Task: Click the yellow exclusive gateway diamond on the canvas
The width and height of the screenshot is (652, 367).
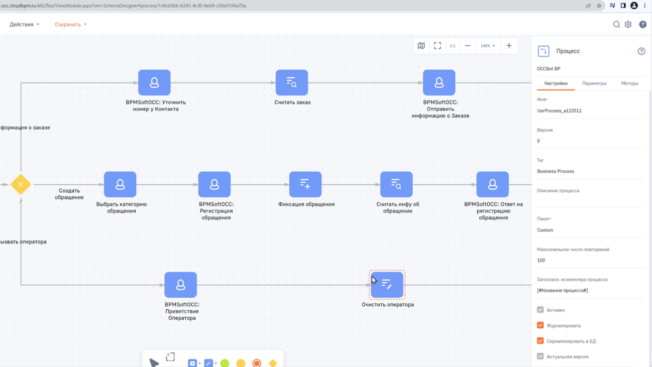Action: [x=20, y=184]
